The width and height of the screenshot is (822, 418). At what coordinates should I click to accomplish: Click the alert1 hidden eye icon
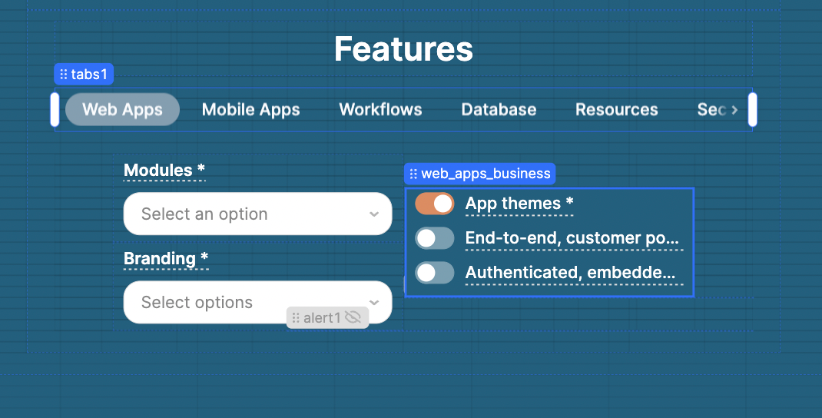click(x=353, y=317)
